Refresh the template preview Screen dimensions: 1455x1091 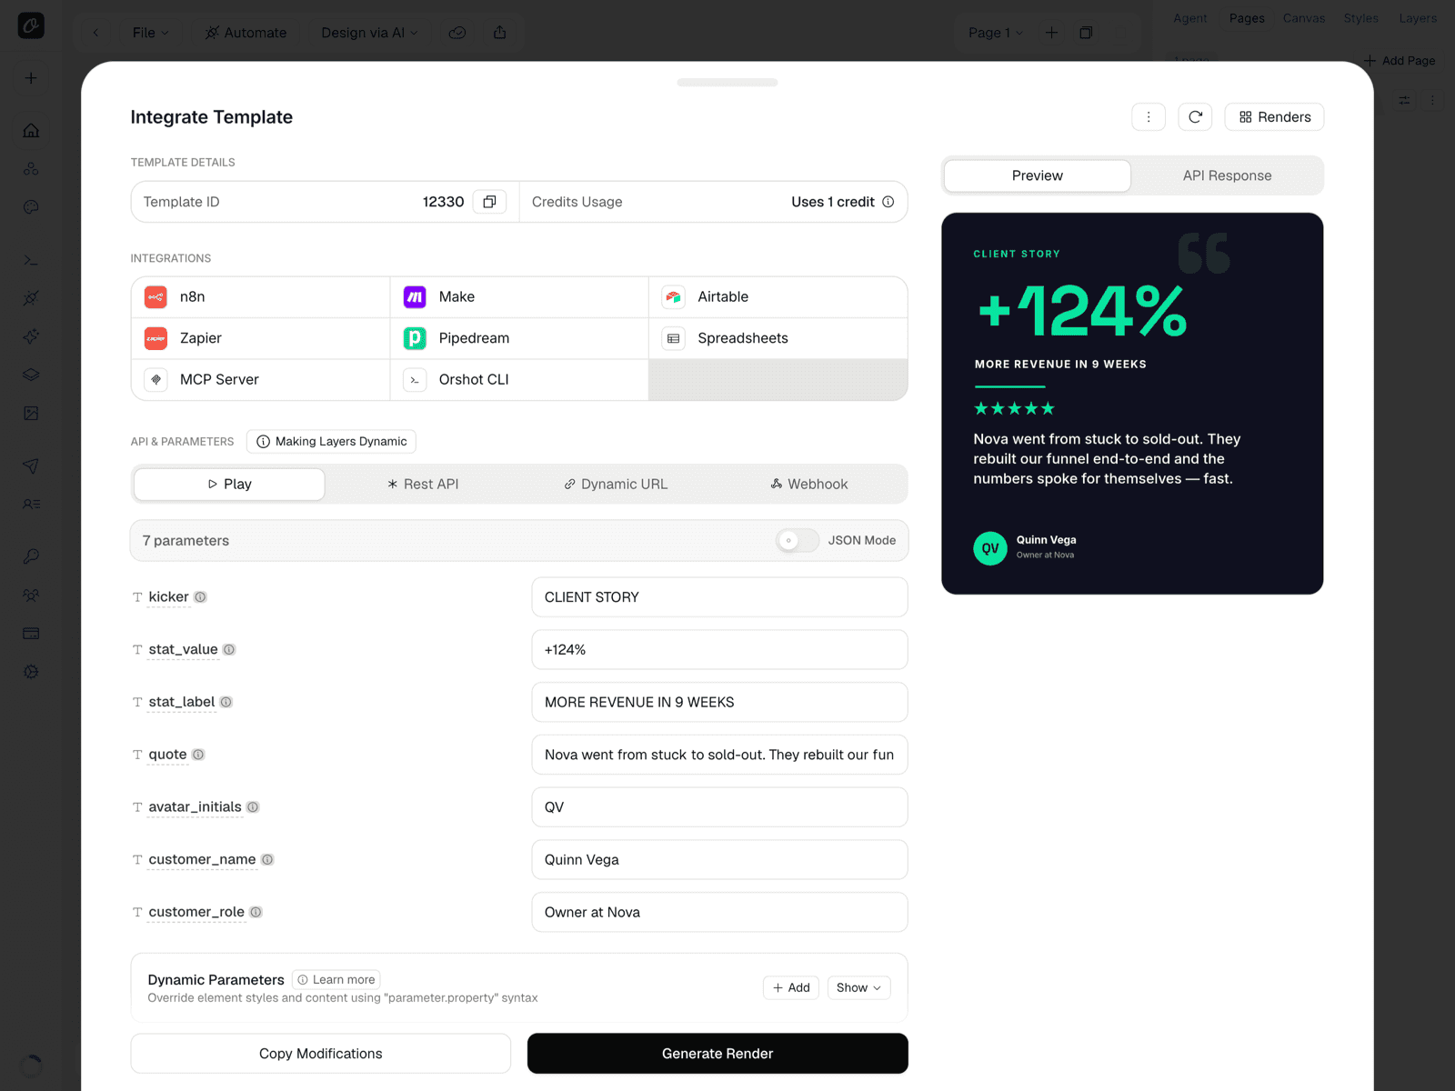1195,117
